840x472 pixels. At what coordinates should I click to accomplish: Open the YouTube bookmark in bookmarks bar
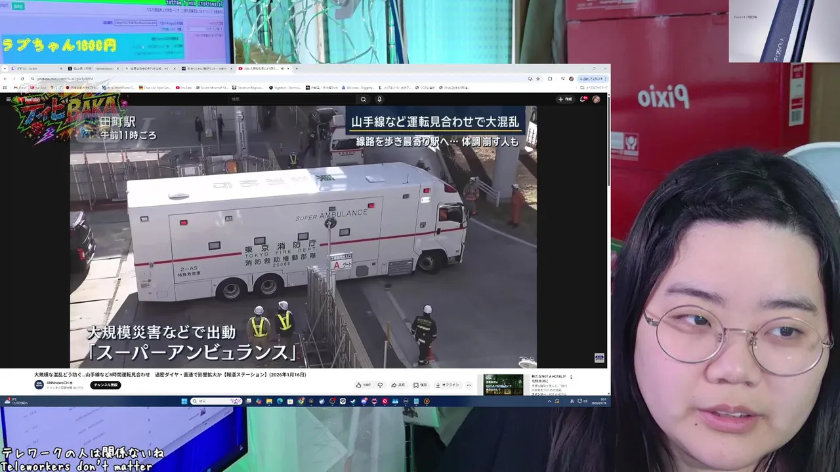pyautogui.click(x=184, y=87)
